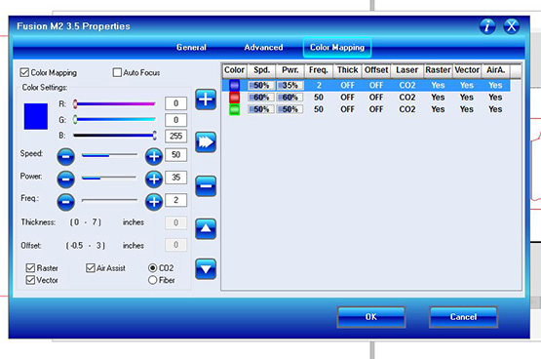Image resolution: width=541 pixels, height=359 pixels.
Task: Click the Color column header
Action: pyautogui.click(x=234, y=70)
